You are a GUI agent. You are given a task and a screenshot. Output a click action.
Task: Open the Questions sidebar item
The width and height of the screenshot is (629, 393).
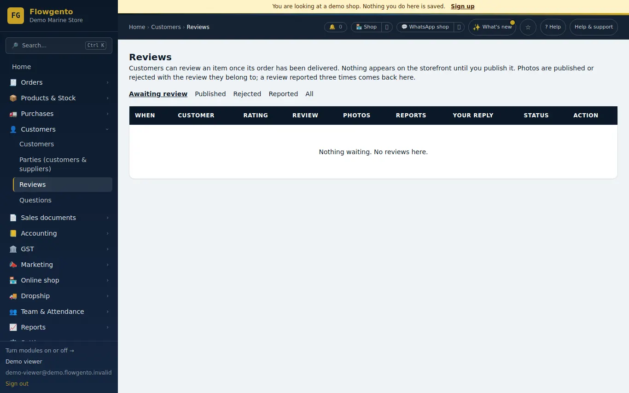pyautogui.click(x=63, y=200)
